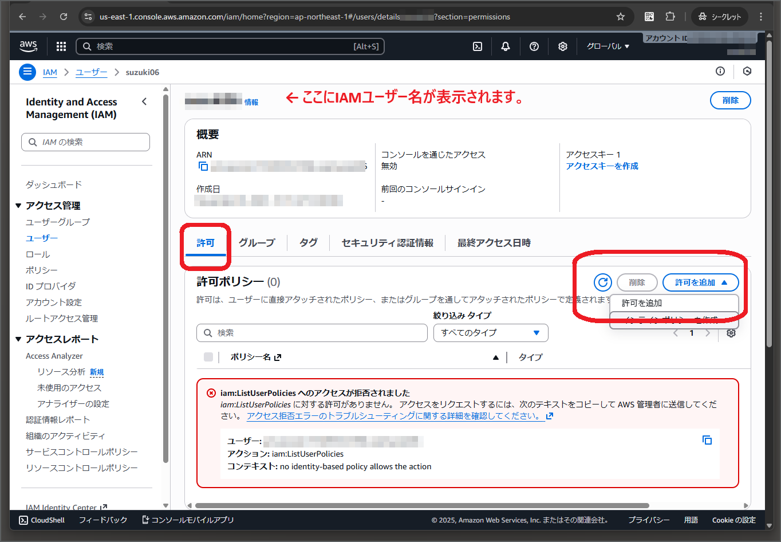Click the disabled 削除 button beside refresh
This screenshot has height=542, width=781.
click(637, 282)
